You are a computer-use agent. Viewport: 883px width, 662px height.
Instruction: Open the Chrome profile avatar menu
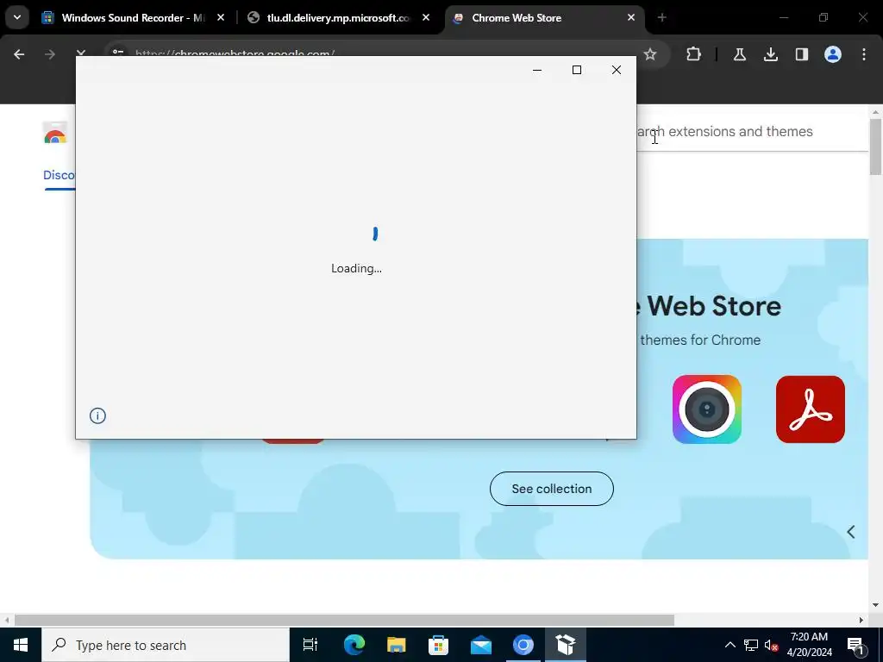(832, 54)
